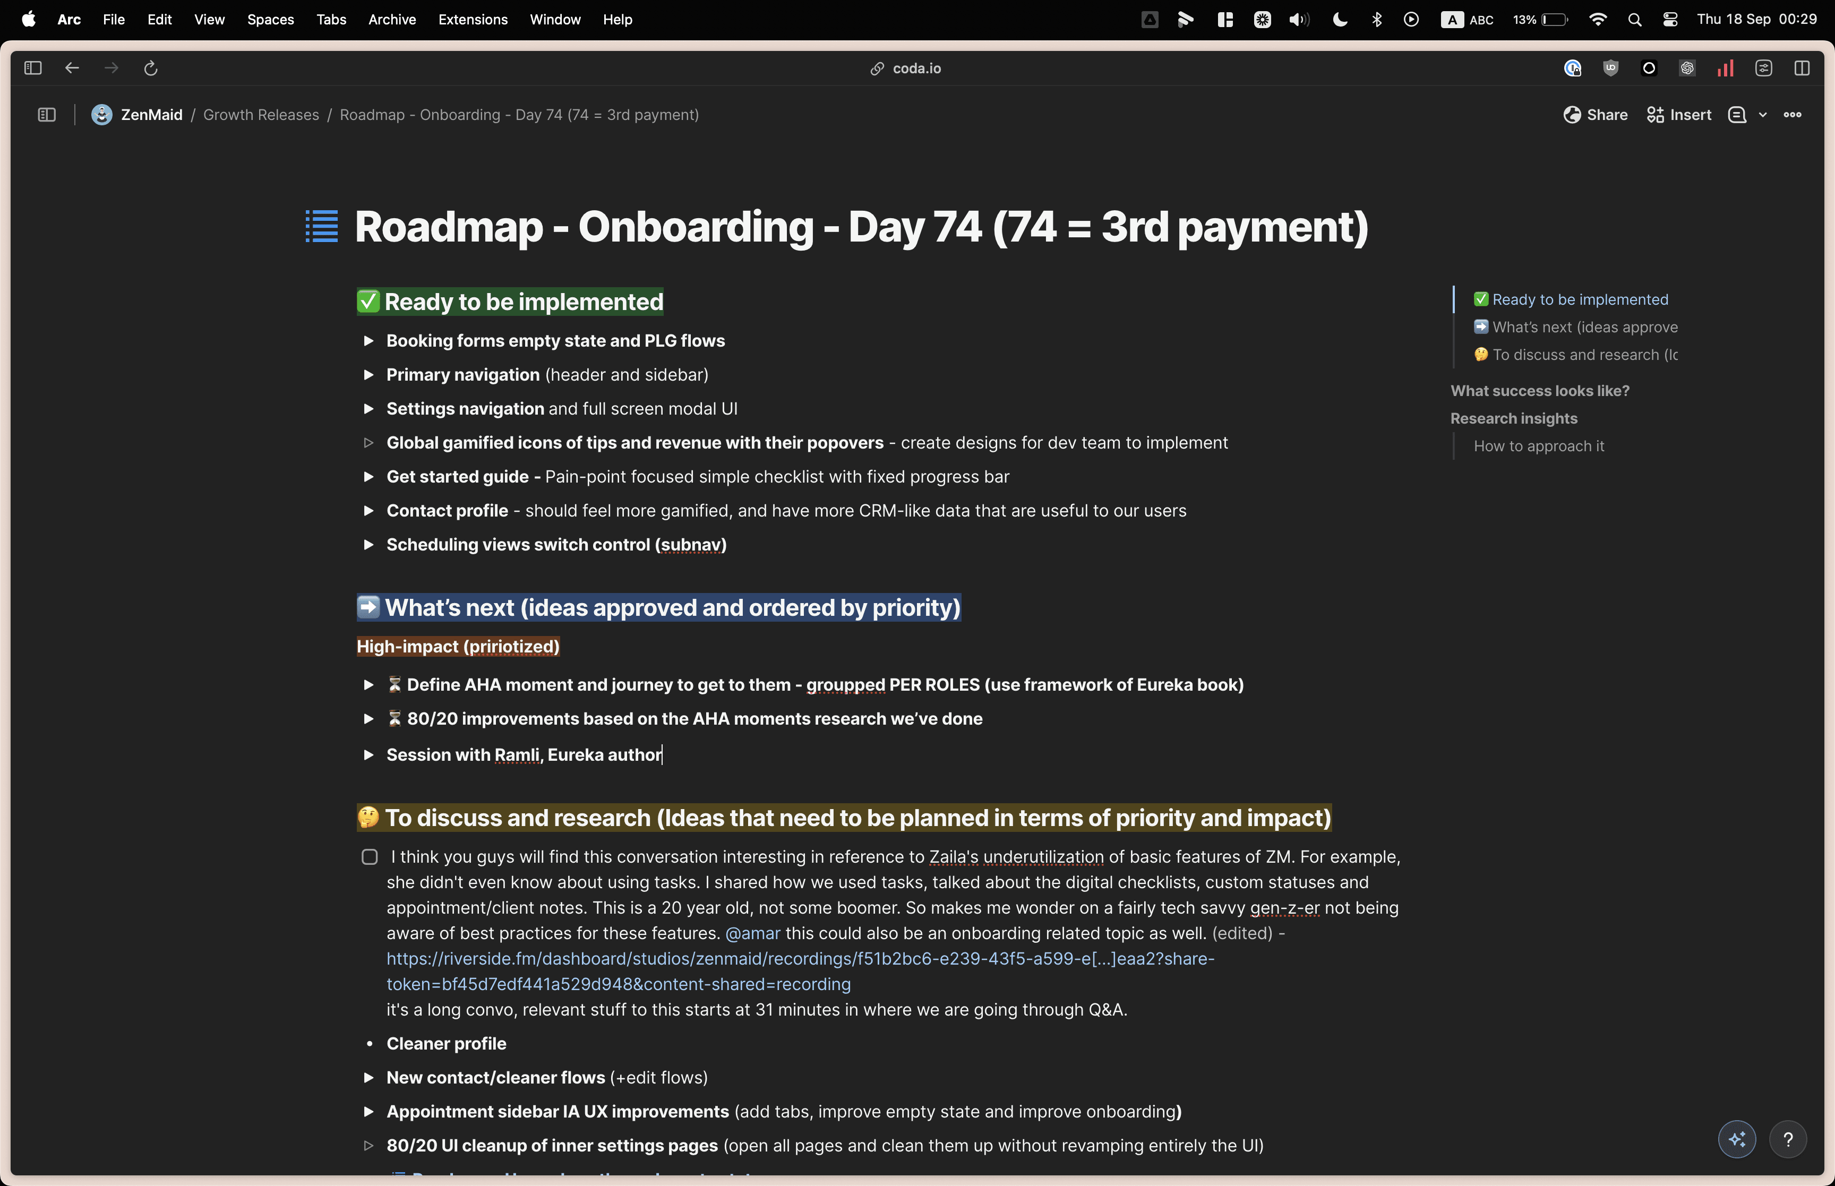Click the Coda AI sparkle assistant button
This screenshot has height=1186, width=1835.
point(1736,1139)
